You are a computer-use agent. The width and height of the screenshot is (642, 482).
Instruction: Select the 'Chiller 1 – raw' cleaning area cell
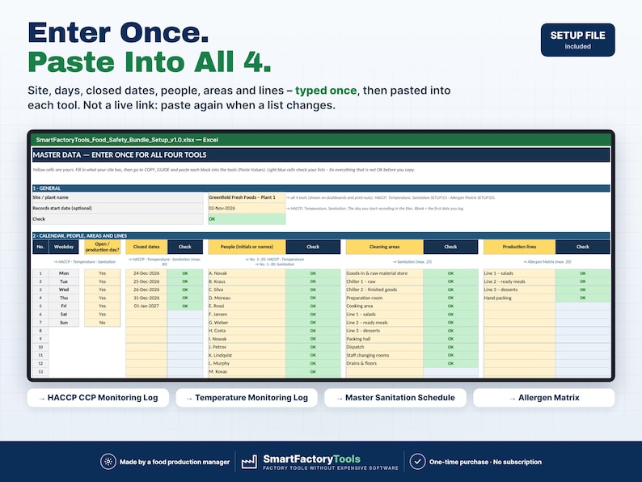384,281
